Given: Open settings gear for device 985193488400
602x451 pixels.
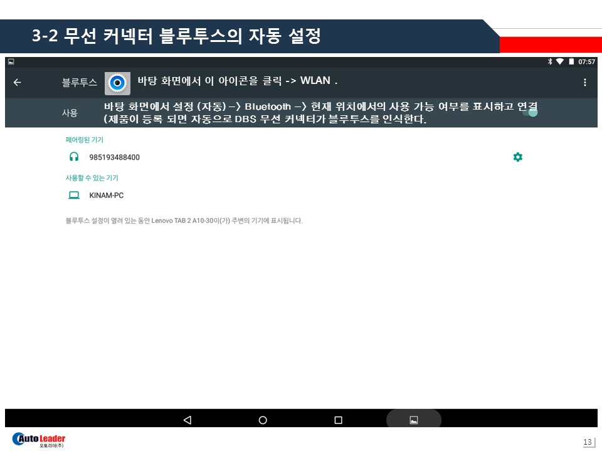Looking at the screenshot, I should pos(518,157).
